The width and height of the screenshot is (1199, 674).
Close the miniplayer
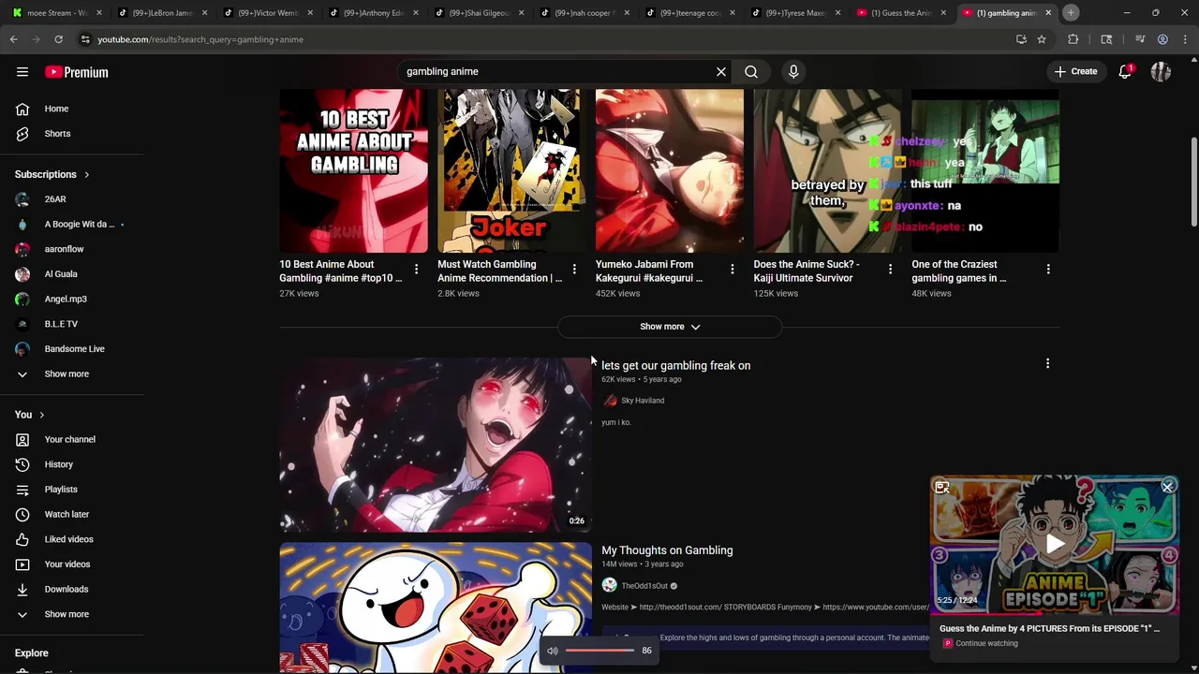[1167, 487]
